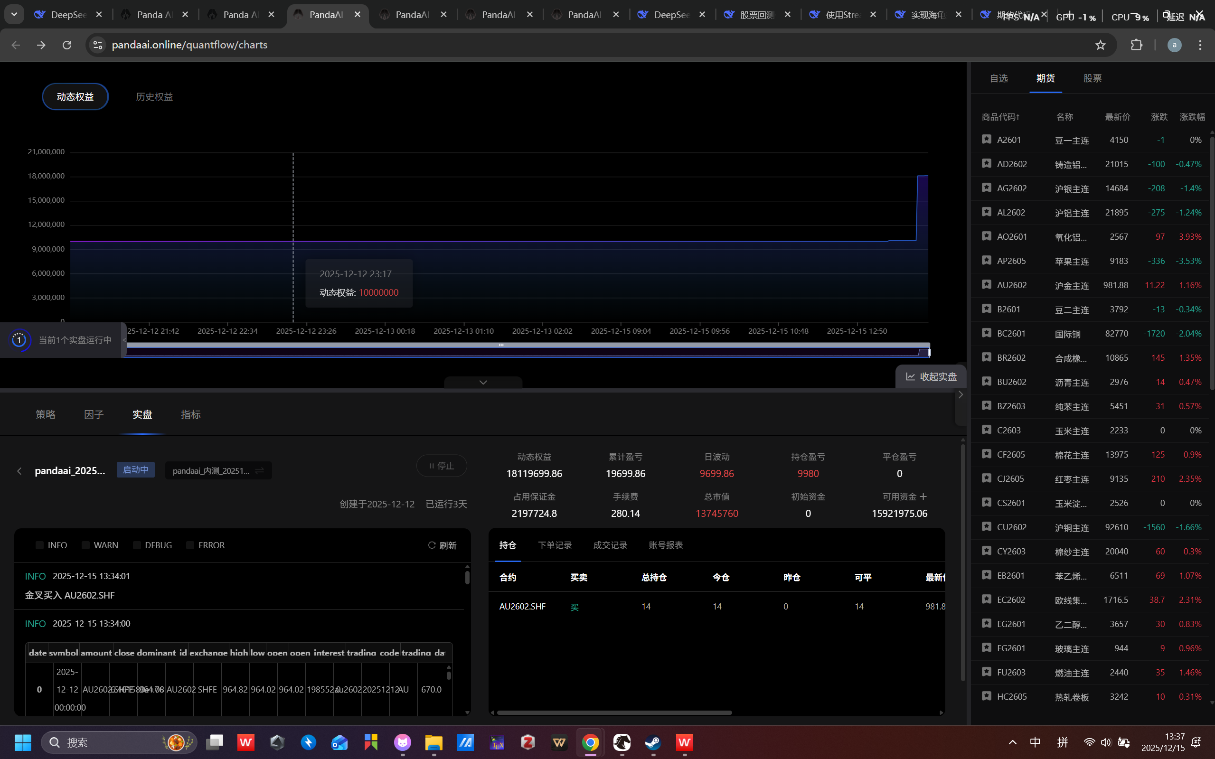Open the Chrome profile avatar

1174,45
